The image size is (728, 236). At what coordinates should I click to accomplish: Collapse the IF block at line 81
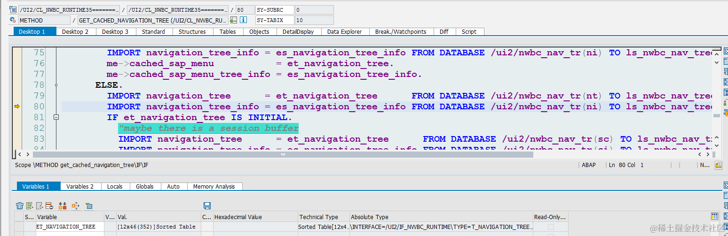[x=56, y=117]
